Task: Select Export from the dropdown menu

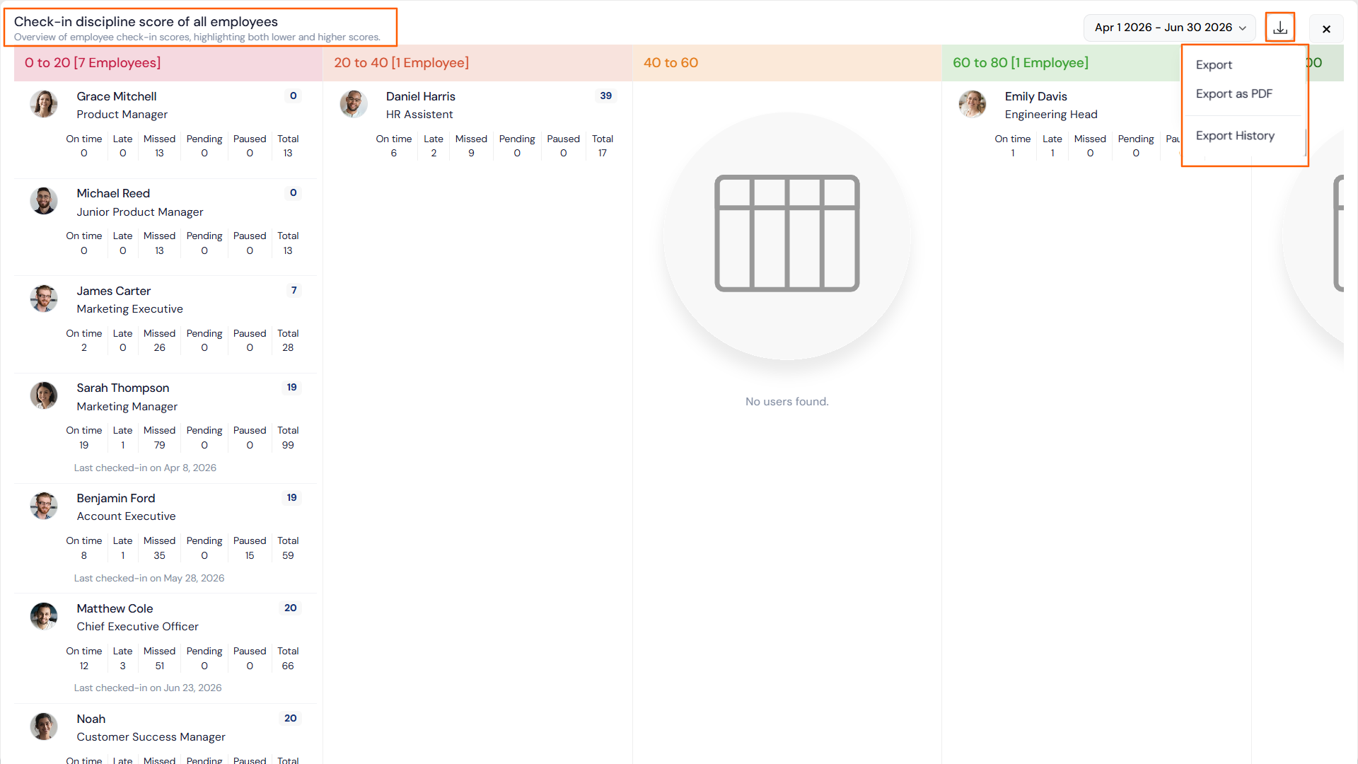Action: pos(1214,64)
